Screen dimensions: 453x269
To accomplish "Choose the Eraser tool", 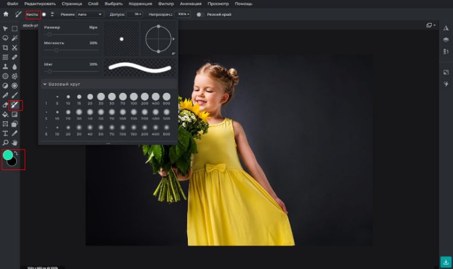I will point(5,105).
